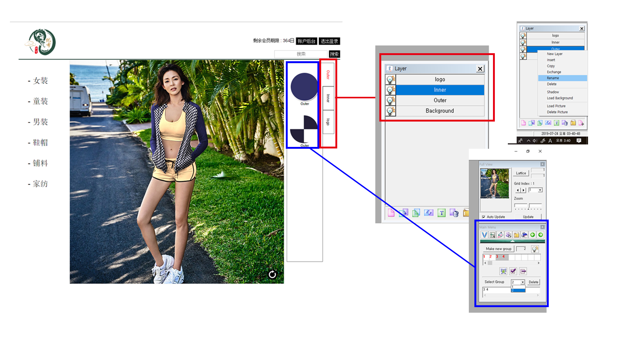Click the Make new group button
This screenshot has height=343, width=628.
[x=498, y=249]
